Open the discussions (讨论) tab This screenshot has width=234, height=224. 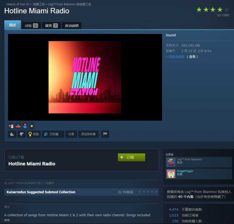click(31, 26)
